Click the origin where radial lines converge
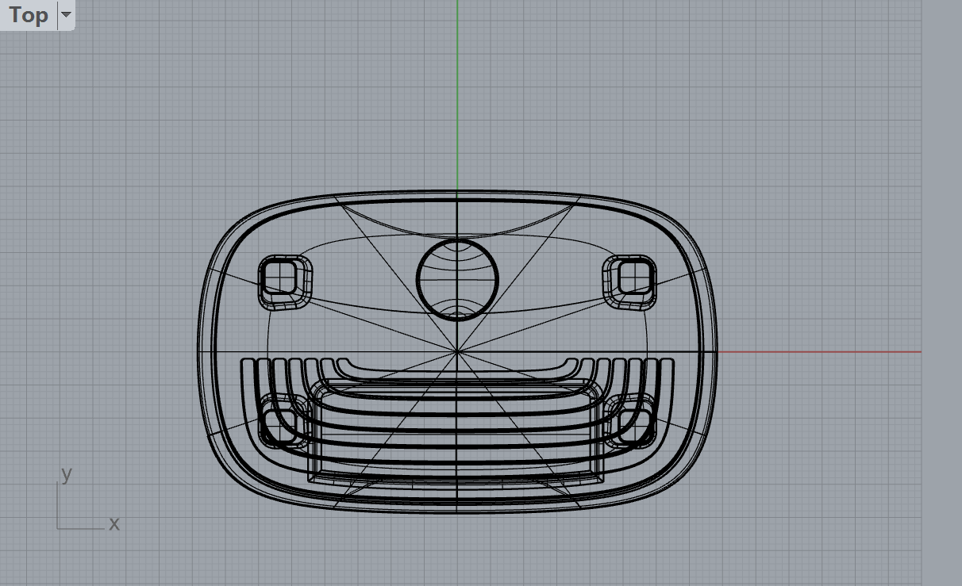962x586 pixels. 457,351
